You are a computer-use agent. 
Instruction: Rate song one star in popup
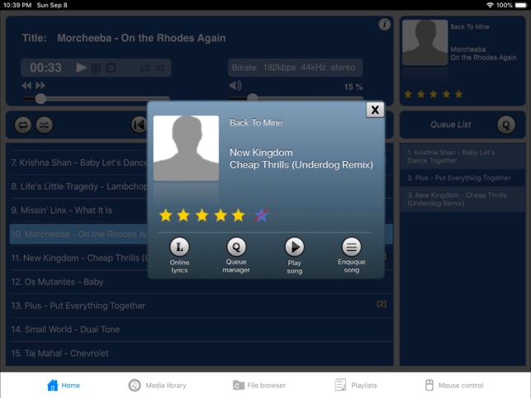[x=166, y=215]
